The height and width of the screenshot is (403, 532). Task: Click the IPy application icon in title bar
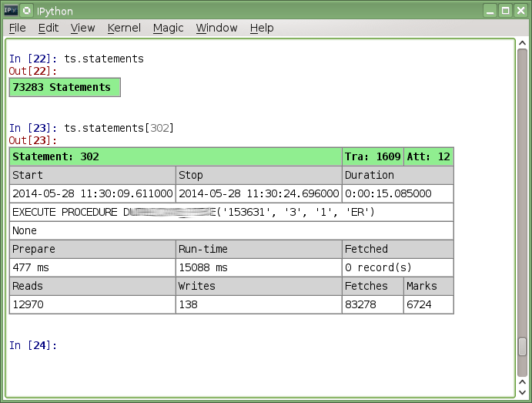point(11,10)
